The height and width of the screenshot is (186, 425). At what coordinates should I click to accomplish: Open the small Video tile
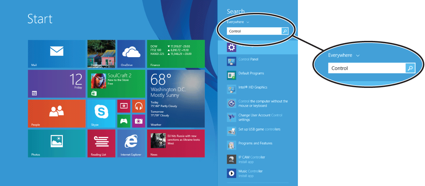pyautogui.click(x=124, y=106)
